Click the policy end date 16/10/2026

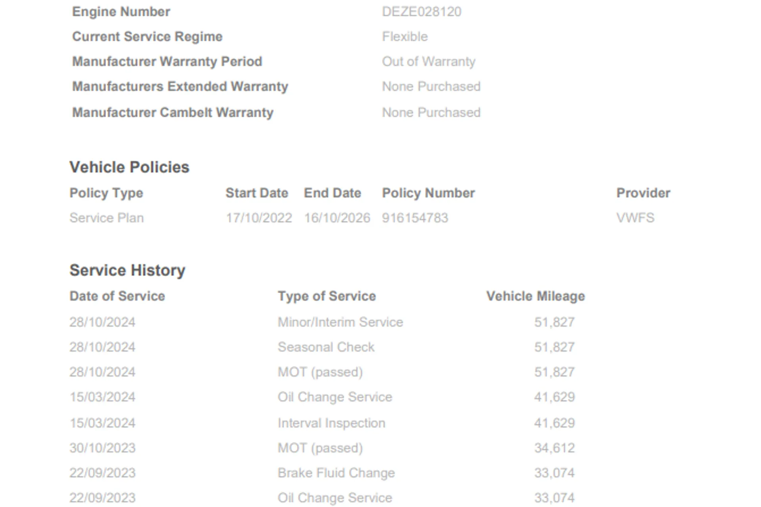tap(337, 218)
